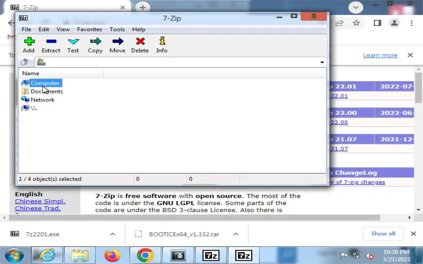The image size is (423, 264).
Task: Dismiss the Chrome info bar with X
Action: (x=410, y=55)
